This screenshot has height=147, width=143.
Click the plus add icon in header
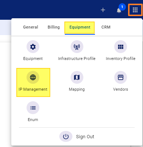click(x=103, y=10)
